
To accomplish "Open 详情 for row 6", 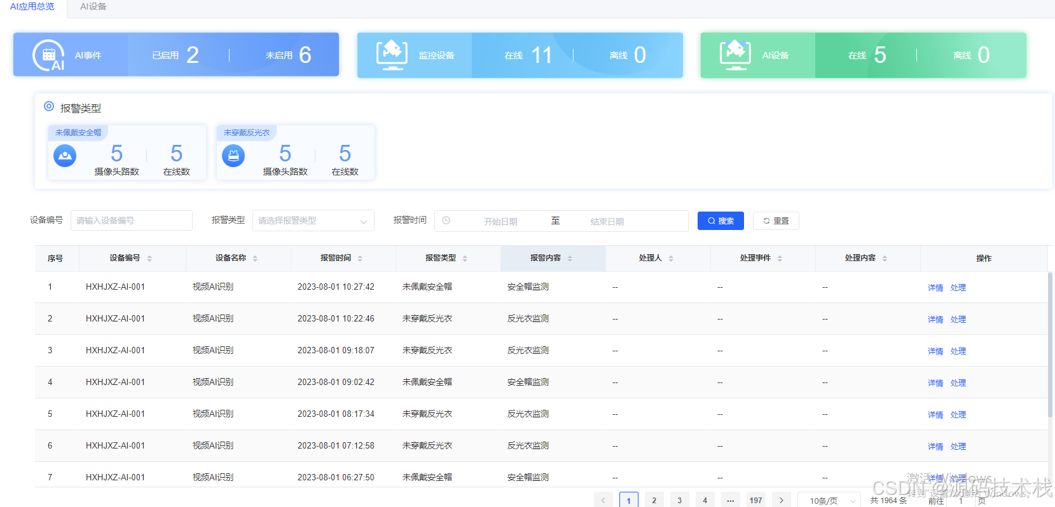I will click(935, 447).
